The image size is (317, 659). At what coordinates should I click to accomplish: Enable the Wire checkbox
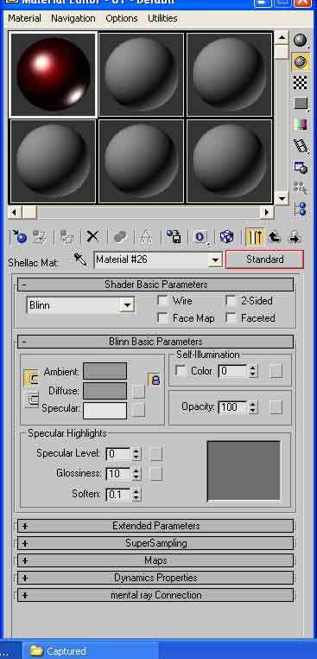(162, 301)
